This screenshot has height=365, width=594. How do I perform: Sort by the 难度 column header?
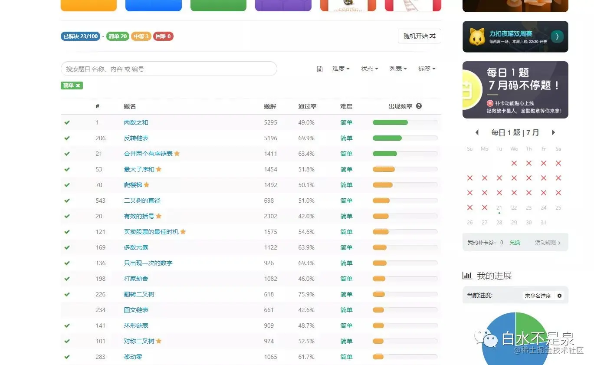pyautogui.click(x=346, y=106)
